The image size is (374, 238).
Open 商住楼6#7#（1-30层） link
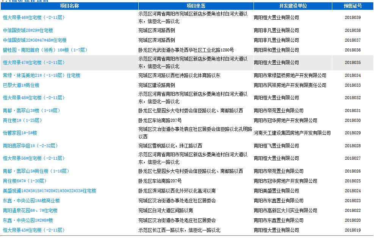point(25,181)
